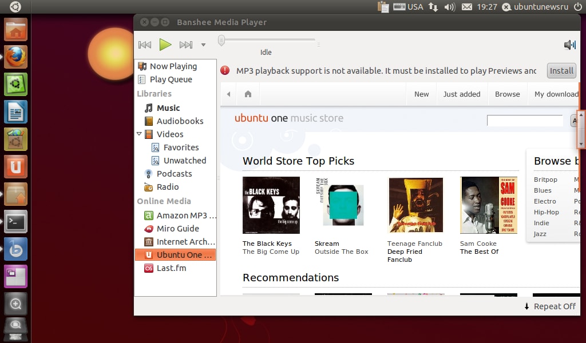Switch to the Browse tab
Viewport: 586px width, 343px height.
tap(508, 94)
